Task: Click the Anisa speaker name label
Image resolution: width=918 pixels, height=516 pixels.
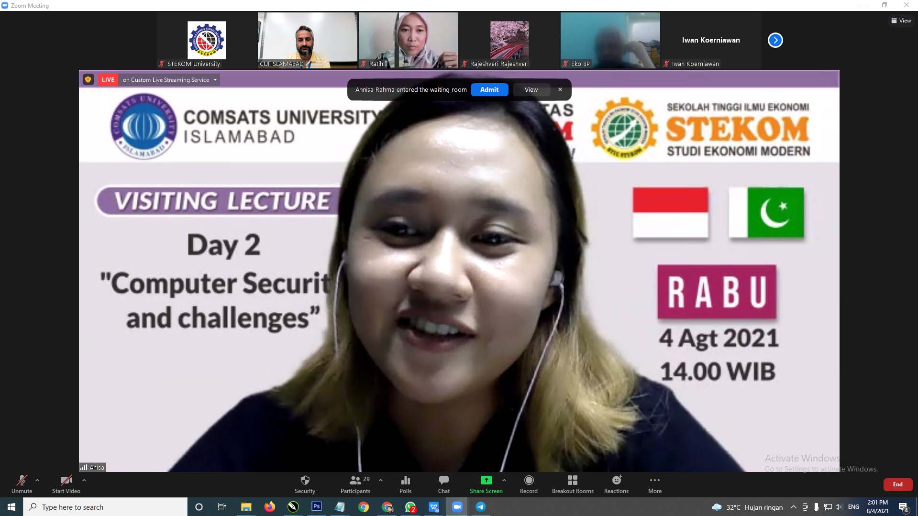Action: point(92,467)
